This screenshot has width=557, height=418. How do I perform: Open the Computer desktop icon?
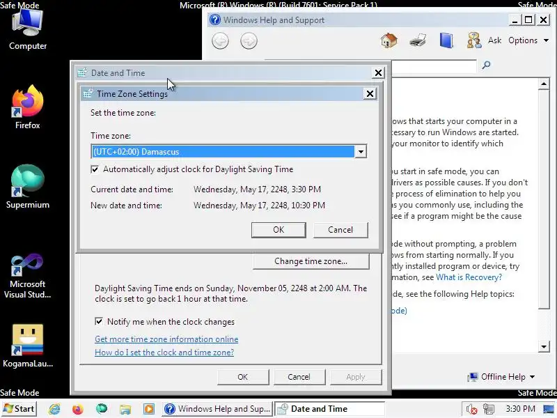tap(27, 29)
